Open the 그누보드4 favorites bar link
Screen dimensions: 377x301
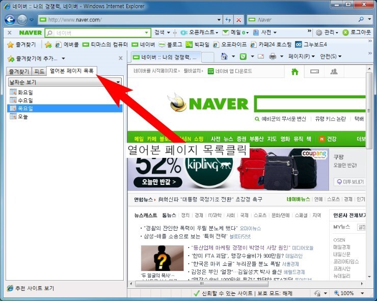(311, 44)
